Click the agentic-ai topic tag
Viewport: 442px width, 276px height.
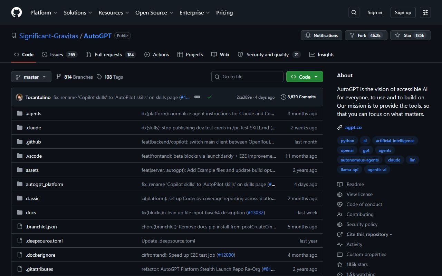377,169
